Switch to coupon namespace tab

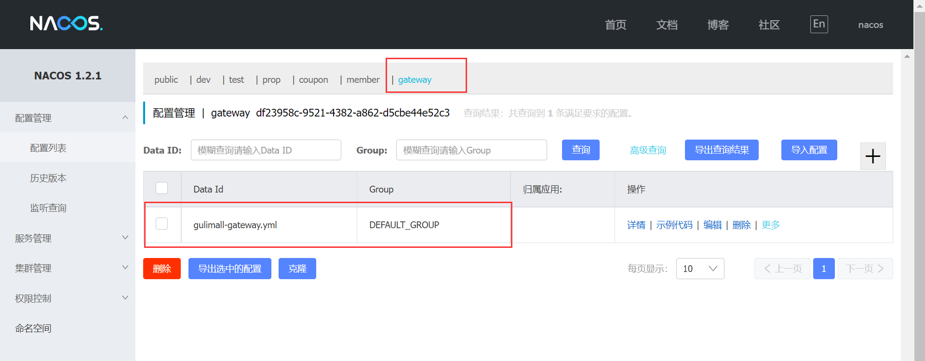(x=313, y=79)
